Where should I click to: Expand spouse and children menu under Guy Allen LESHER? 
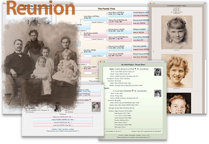pos(96,56)
